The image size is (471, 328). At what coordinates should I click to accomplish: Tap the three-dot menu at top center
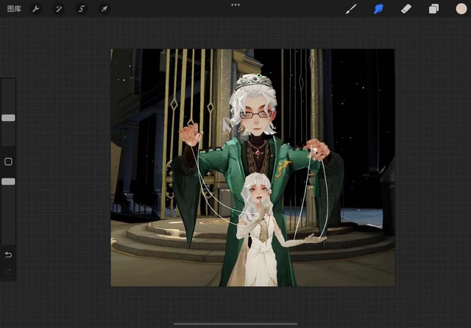coord(235,4)
